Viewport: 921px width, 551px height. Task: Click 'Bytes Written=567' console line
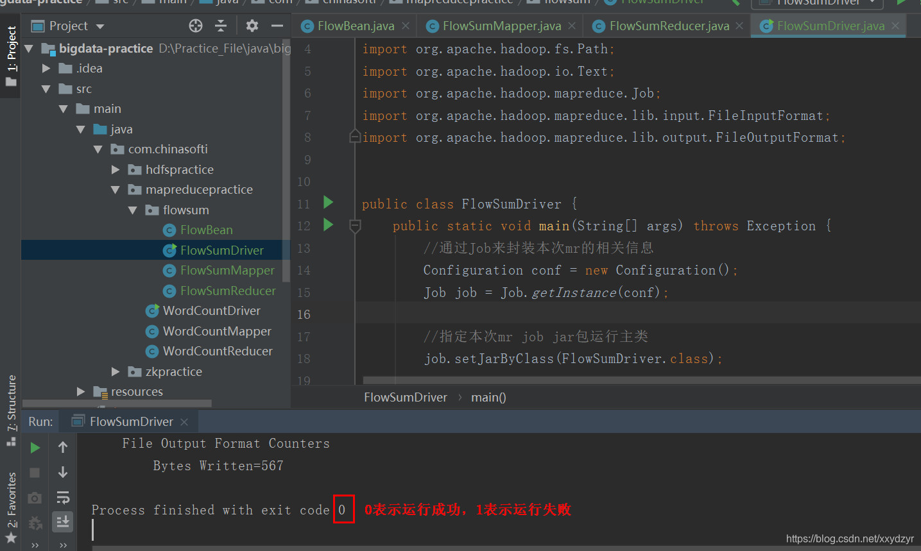click(218, 466)
